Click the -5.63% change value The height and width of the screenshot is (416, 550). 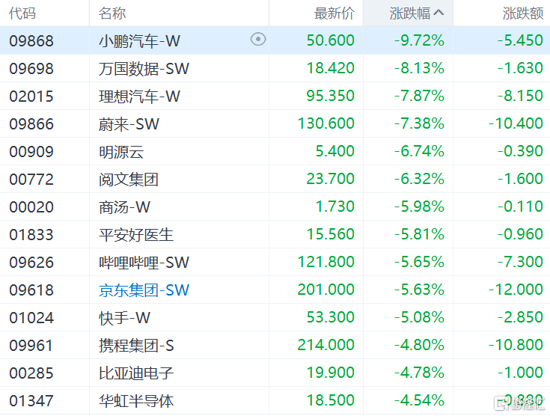tap(420, 290)
